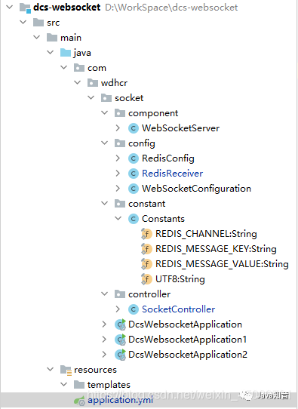Image resolution: width=298 pixels, height=409 pixels.
Task: Expand the RedisReceiver class node
Action: click(118, 174)
